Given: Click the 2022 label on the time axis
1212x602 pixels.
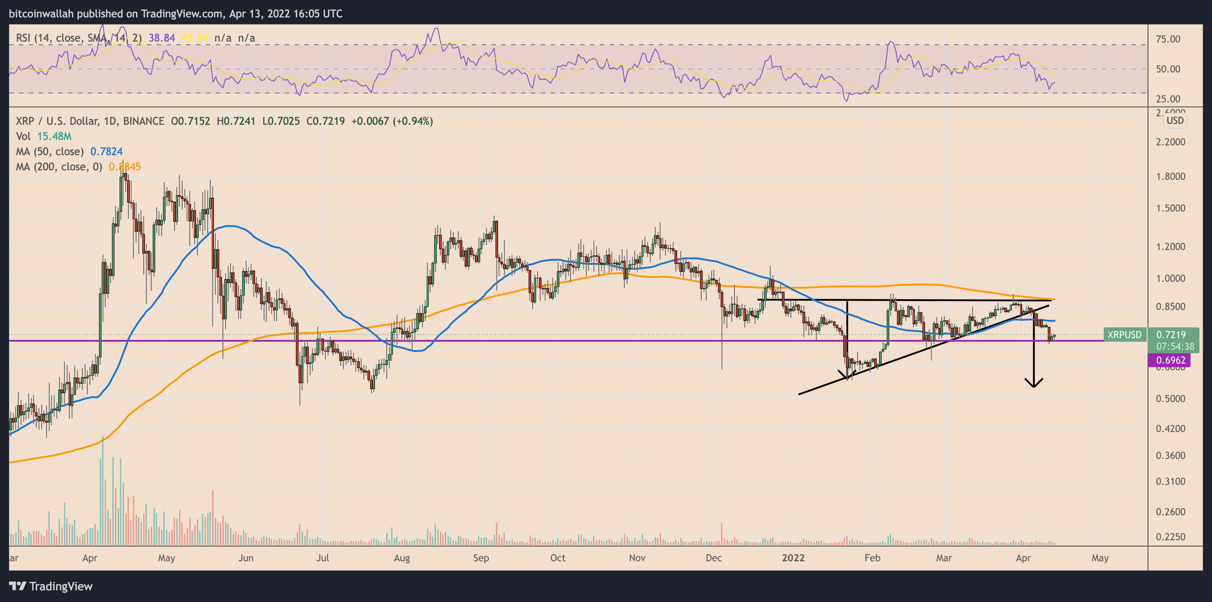Looking at the screenshot, I should [794, 558].
